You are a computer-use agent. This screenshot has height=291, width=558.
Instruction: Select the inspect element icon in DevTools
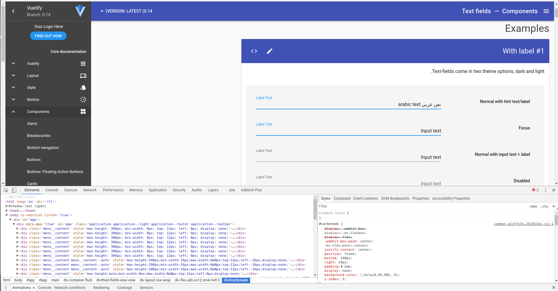click(5, 190)
